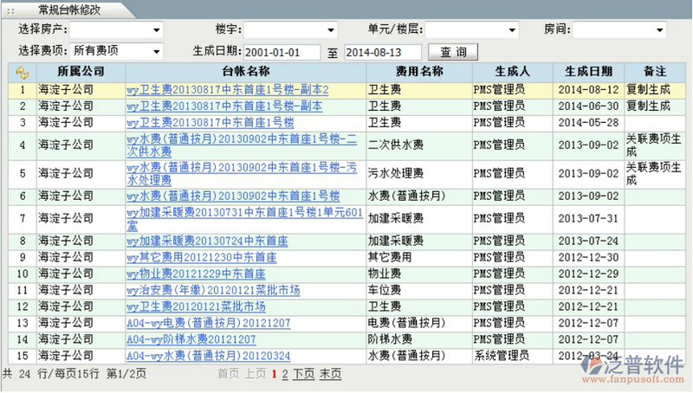Click the start date field 2001-01-01
This screenshot has width=693, height=393.
tap(282, 53)
